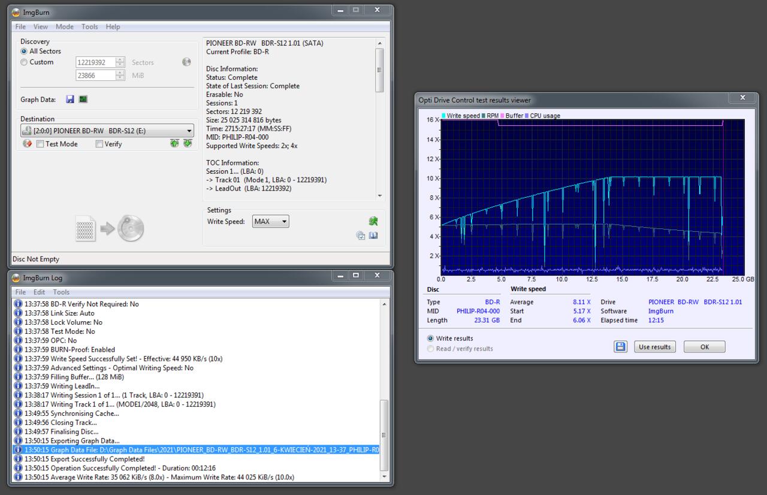This screenshot has height=495, width=767.
Task: Open the Mode menu
Action: pos(65,26)
